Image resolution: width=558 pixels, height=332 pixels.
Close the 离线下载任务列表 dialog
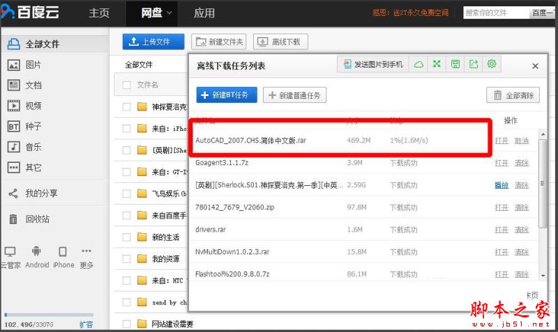point(535,66)
